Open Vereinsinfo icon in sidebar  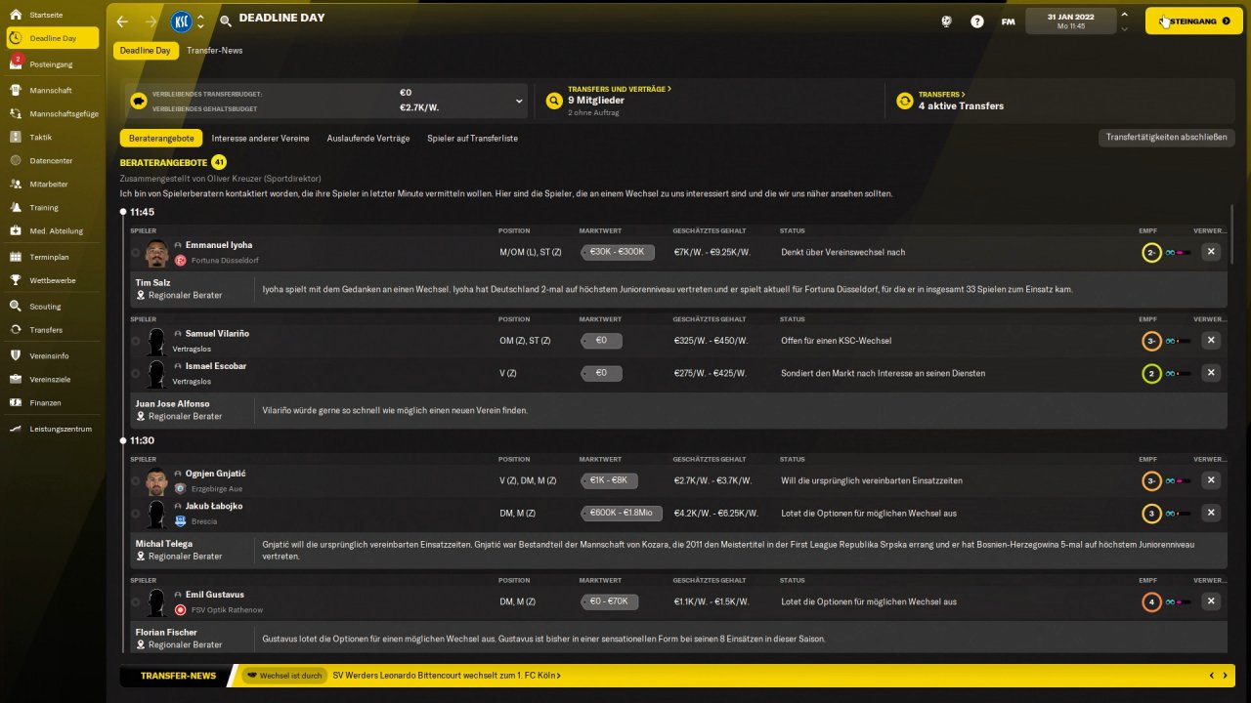pos(16,355)
